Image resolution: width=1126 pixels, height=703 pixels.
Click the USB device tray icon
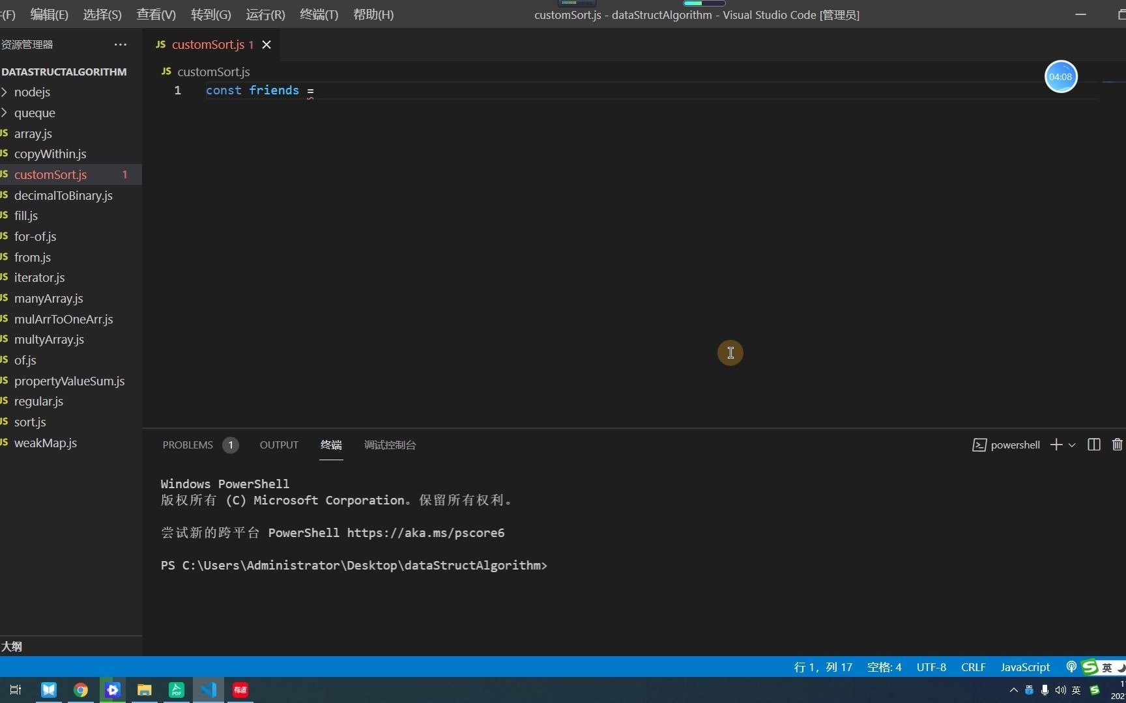tap(1029, 690)
